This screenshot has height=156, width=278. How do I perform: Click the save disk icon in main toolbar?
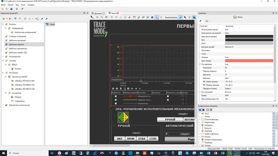[x=11, y=9]
